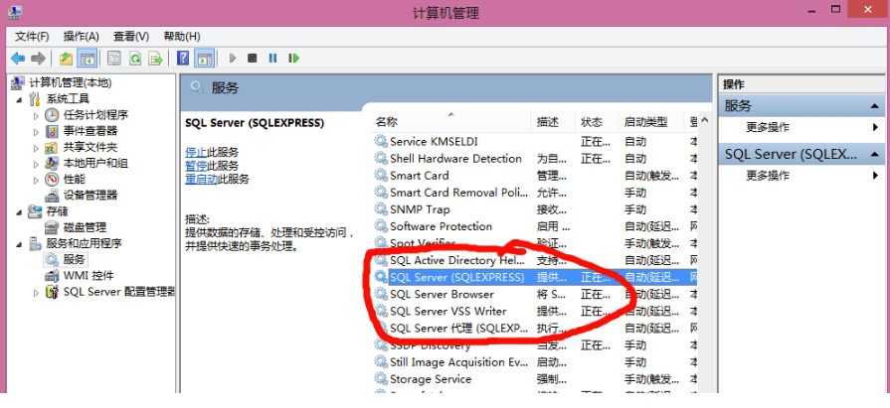890x408 pixels.
Task: Sort by 名称 column header
Action: tap(451, 122)
